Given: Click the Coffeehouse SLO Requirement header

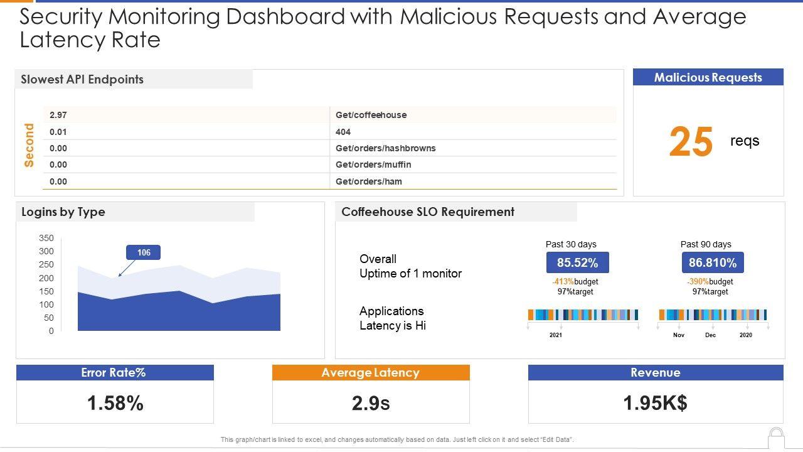Looking at the screenshot, I should coord(456,212).
